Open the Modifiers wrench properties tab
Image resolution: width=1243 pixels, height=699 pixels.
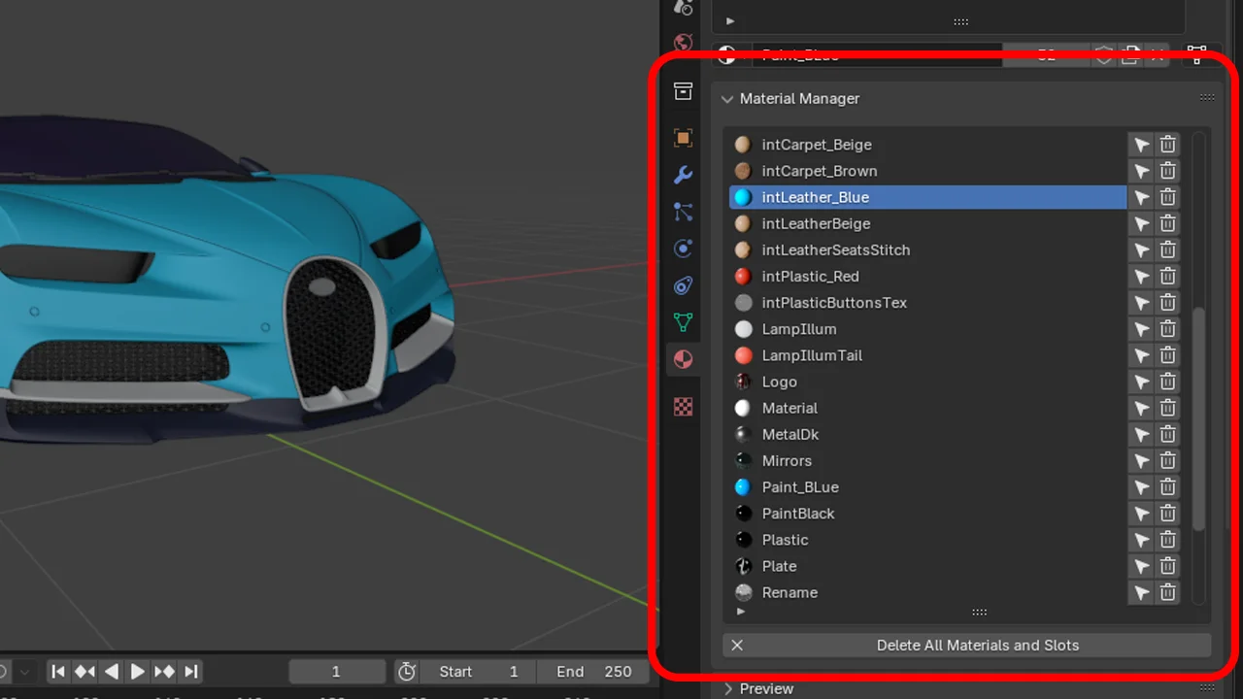(683, 175)
